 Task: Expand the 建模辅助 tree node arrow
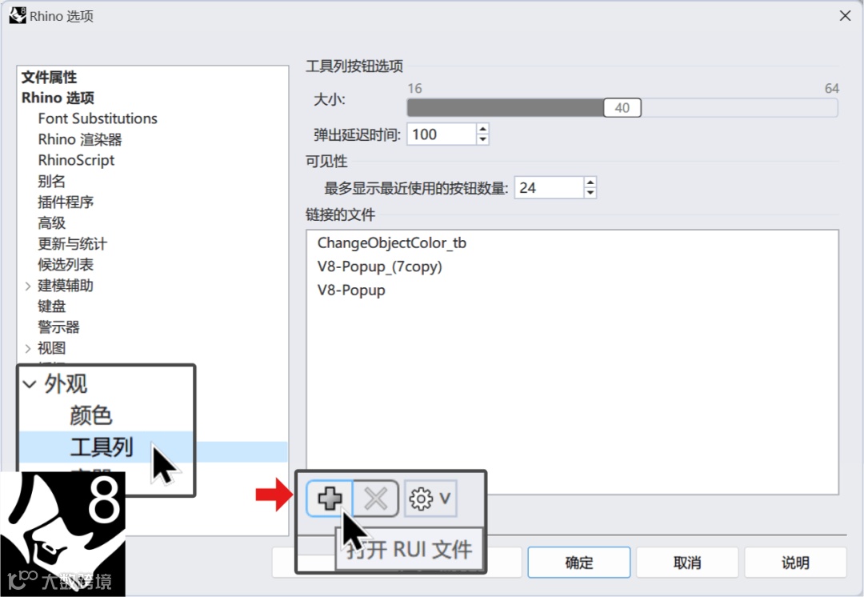(27, 286)
